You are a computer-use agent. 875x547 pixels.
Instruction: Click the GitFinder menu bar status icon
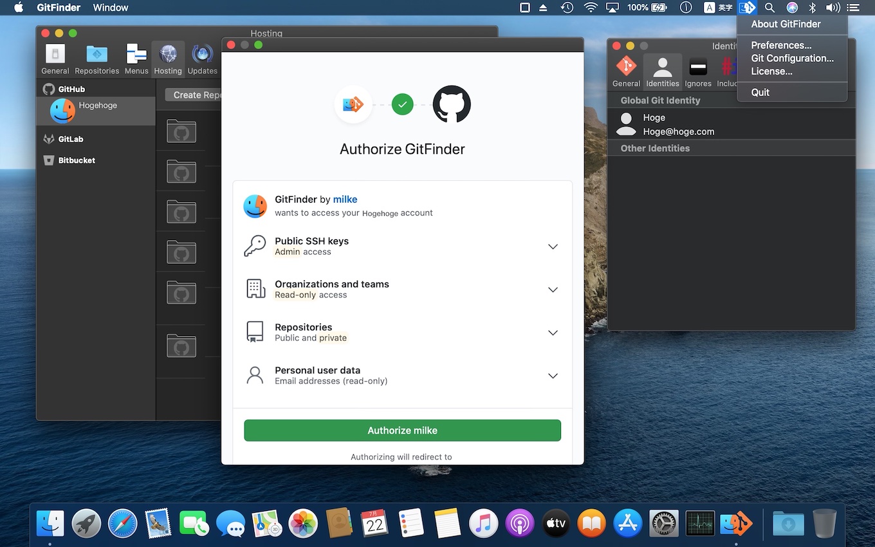tap(746, 8)
